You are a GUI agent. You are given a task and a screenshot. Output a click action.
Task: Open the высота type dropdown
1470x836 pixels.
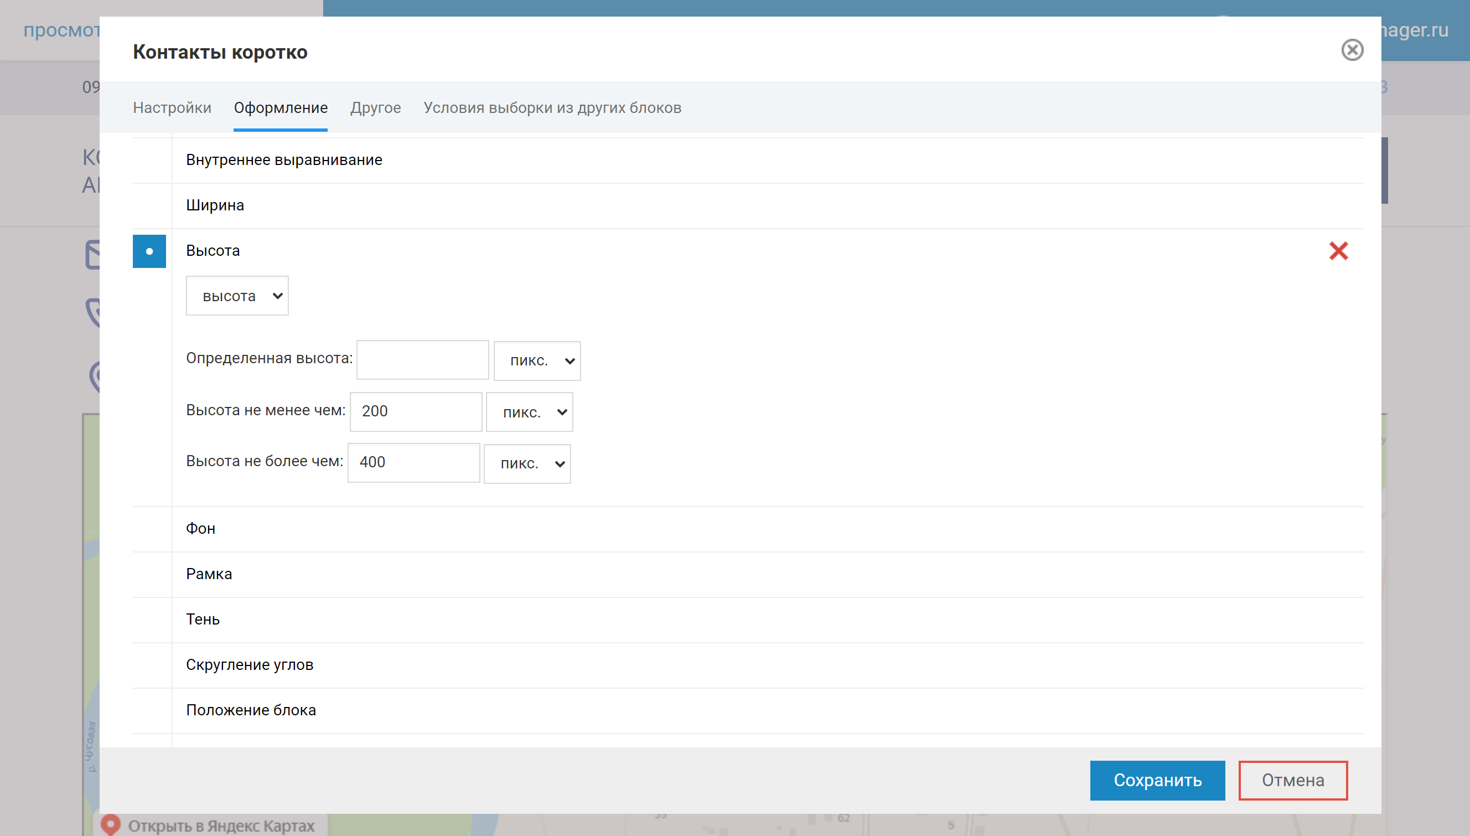click(x=237, y=296)
